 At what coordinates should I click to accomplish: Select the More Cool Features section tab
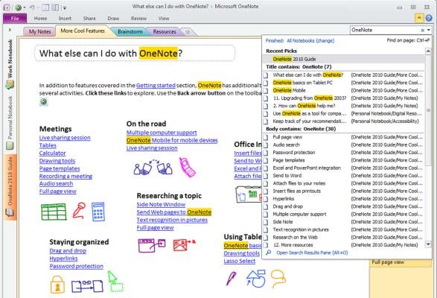(x=83, y=31)
